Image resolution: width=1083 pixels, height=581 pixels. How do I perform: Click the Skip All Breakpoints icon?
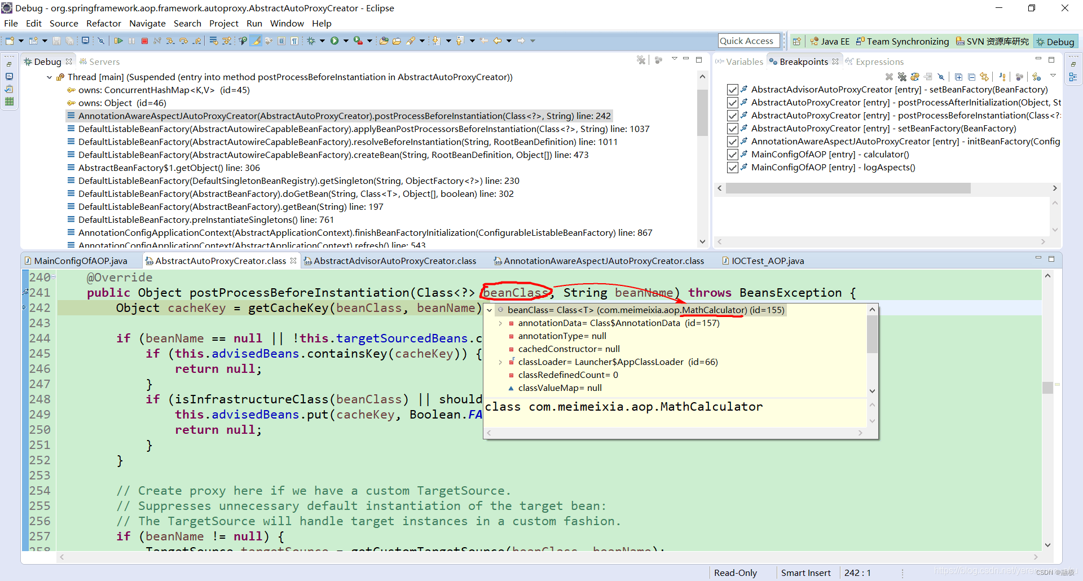coord(941,76)
